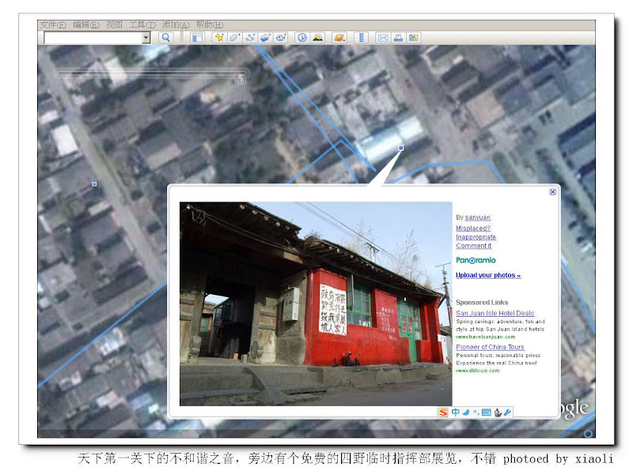Image resolution: width=633 pixels, height=471 pixels.
Task: Switch to sky view planet icon
Action: coord(339,37)
